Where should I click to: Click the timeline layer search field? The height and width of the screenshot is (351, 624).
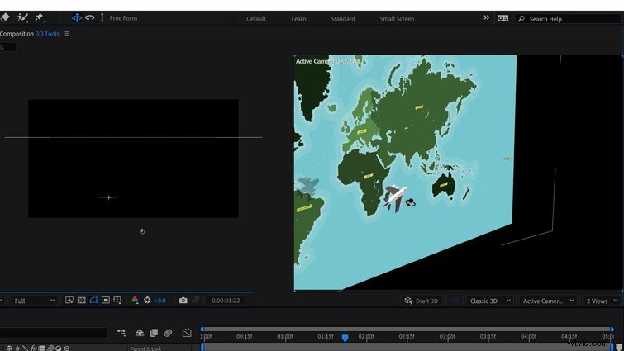tap(54, 333)
